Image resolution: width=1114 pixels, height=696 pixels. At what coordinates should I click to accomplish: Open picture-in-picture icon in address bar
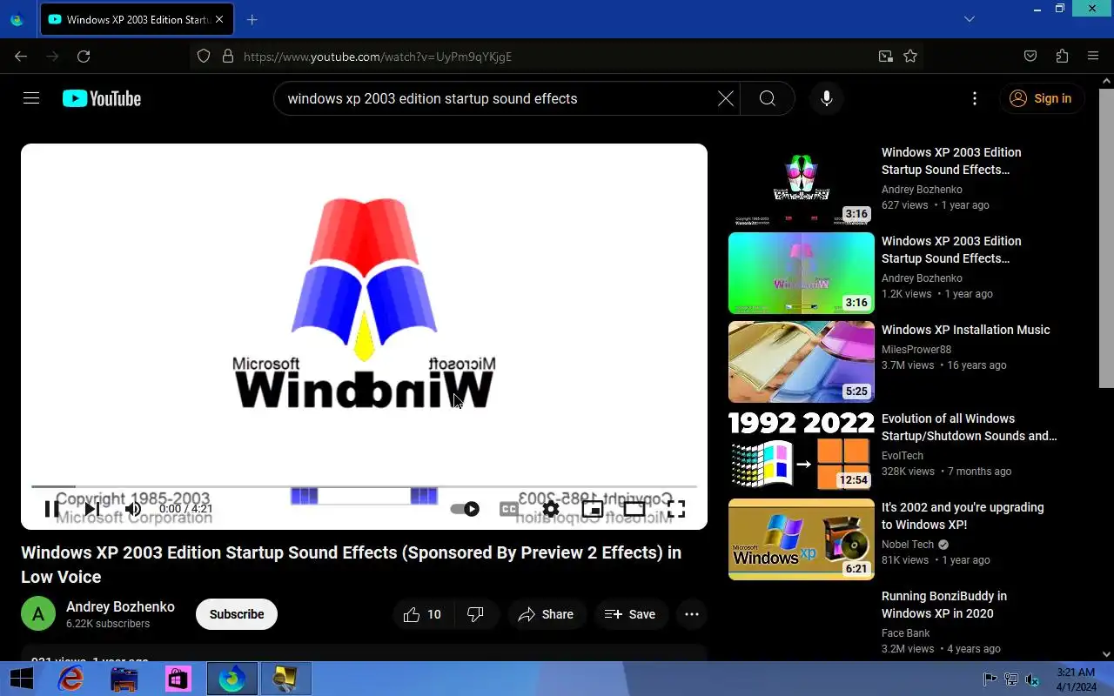pyautogui.click(x=885, y=57)
